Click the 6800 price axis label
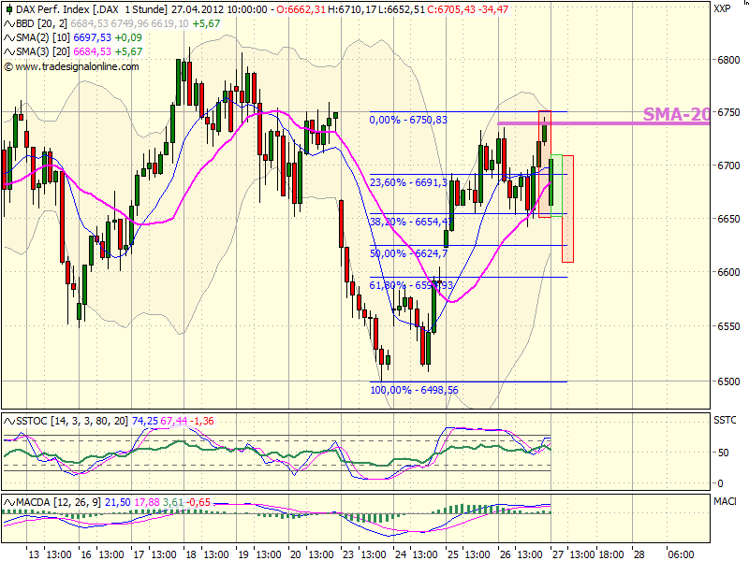 coord(728,60)
